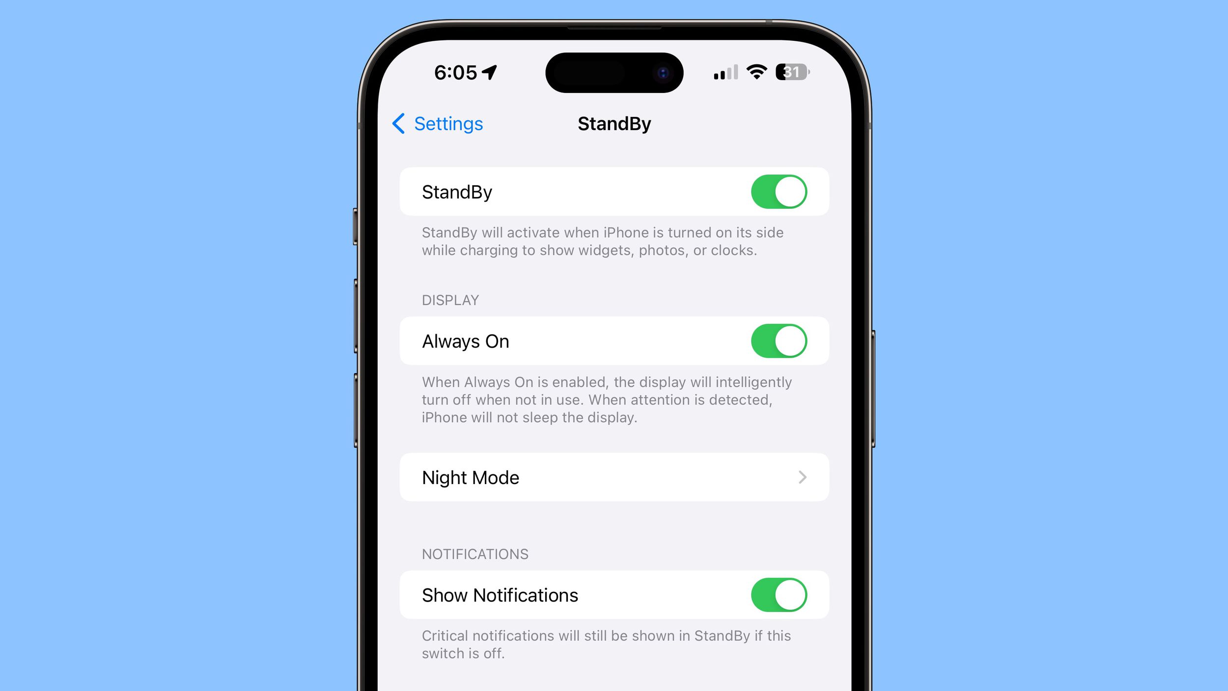
Task: Toggle the StandBy main switch off
Action: pyautogui.click(x=777, y=192)
